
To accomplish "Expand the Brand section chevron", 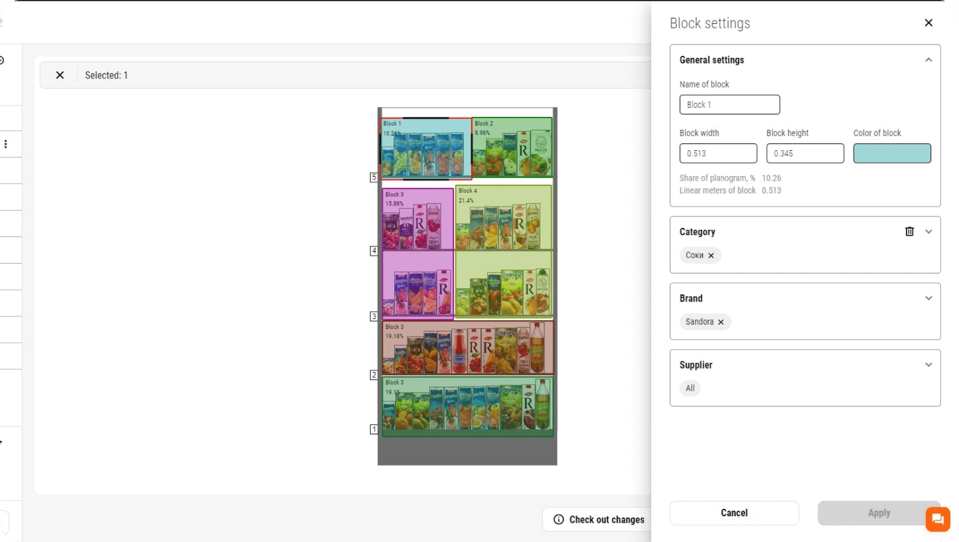I will (928, 298).
